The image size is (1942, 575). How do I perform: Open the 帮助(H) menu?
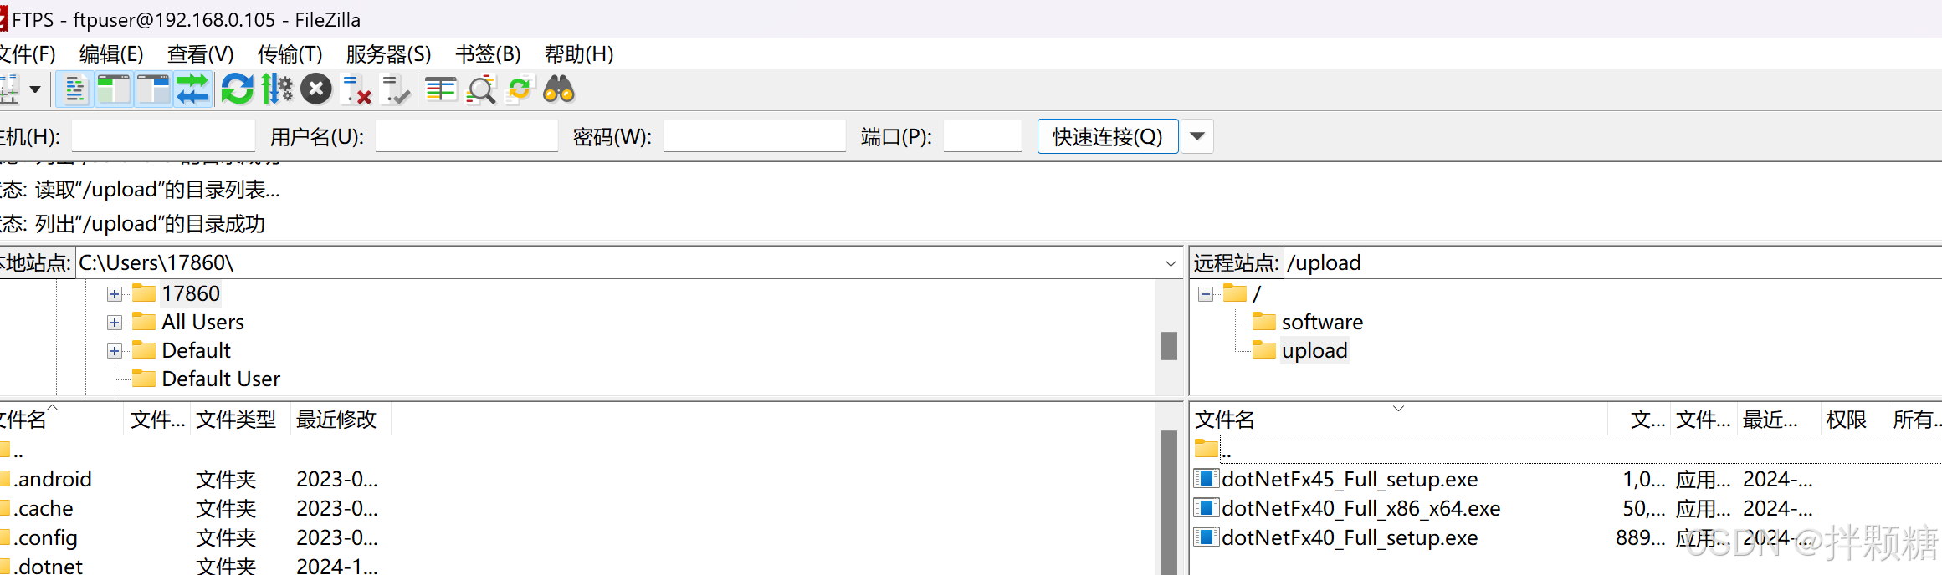(x=579, y=54)
